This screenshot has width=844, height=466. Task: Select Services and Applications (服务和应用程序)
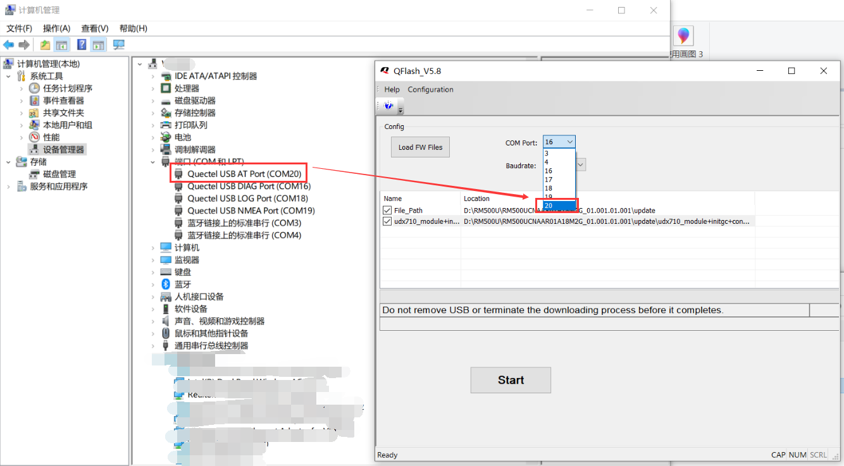59,187
